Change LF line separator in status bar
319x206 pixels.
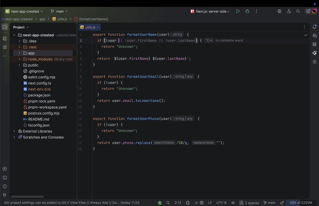[x=210, y=203]
